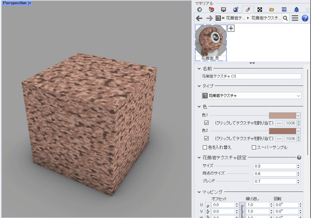Open the color wheel properties tab
Viewport: 311px width, 218px height.
(199, 10)
